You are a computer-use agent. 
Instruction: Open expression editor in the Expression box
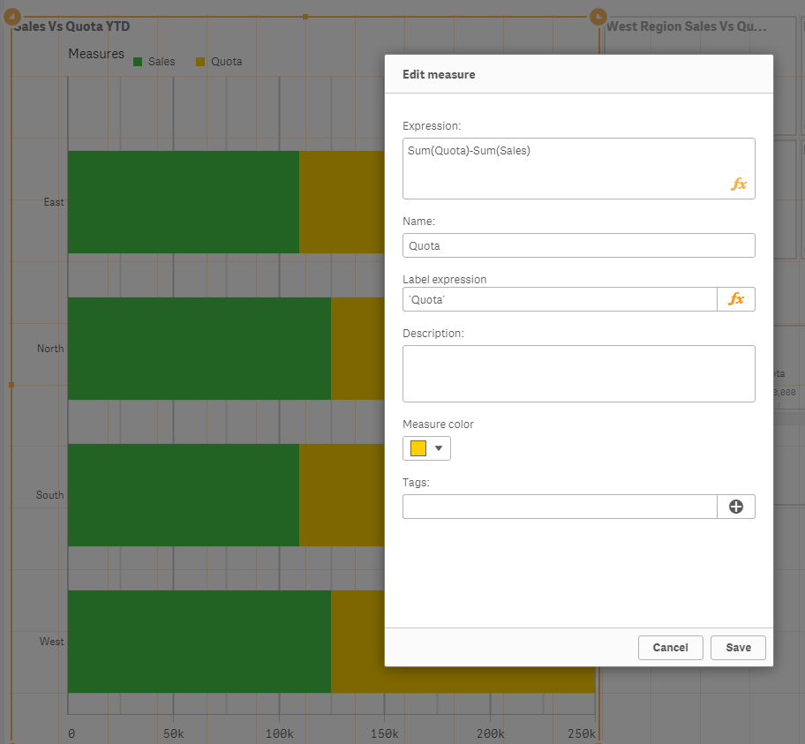pos(738,184)
